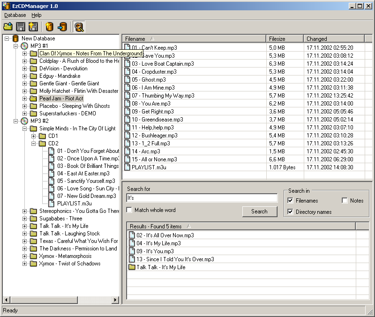Expand the CD1 folder node
Viewport: 375px width, 317px height.
(x=33, y=136)
